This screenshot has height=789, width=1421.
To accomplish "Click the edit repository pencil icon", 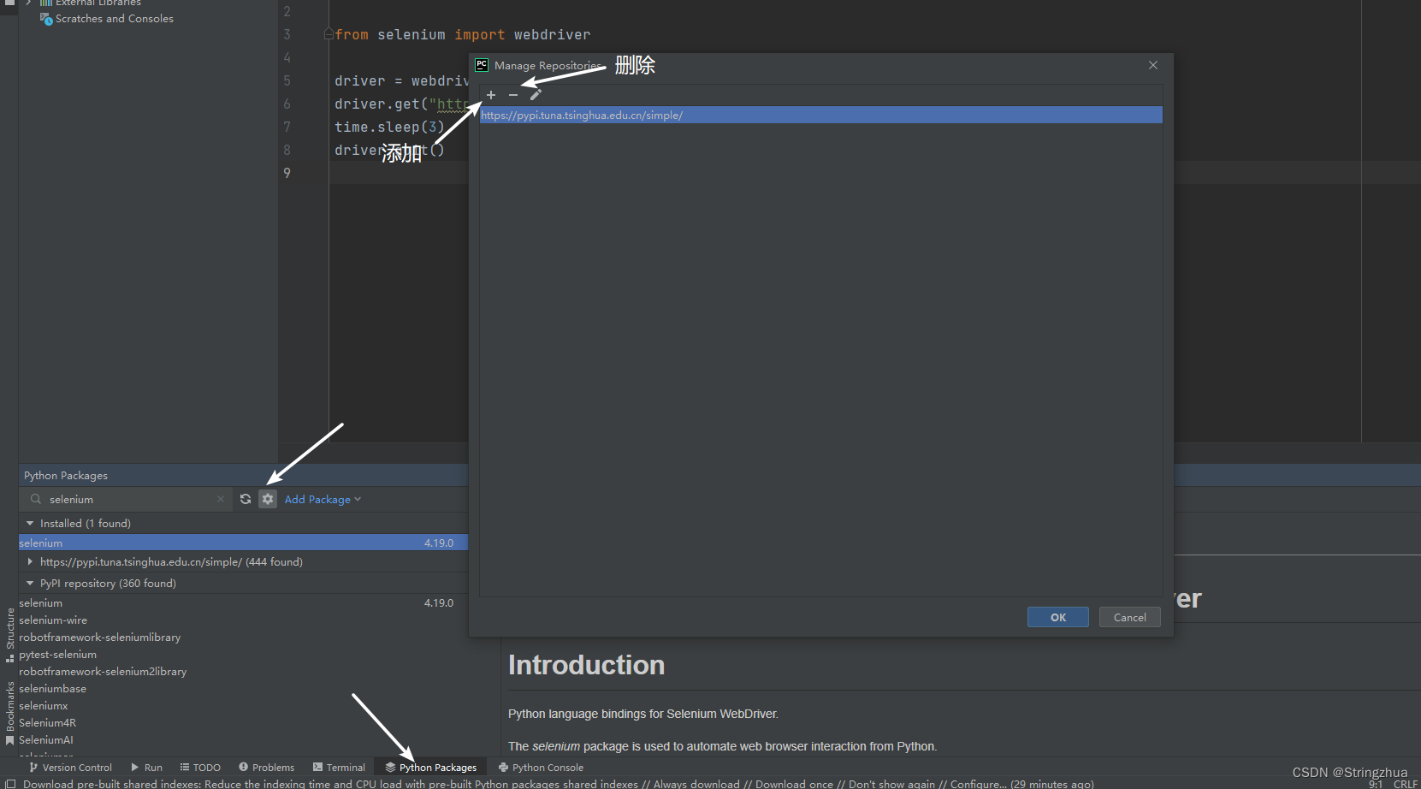I will [535, 95].
